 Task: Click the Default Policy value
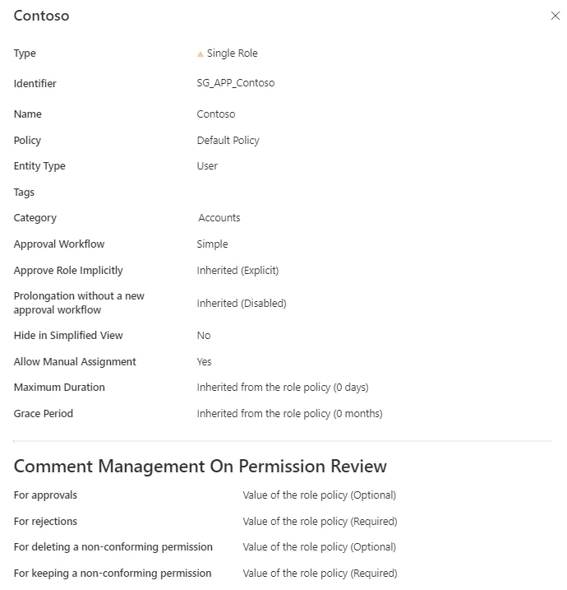tap(228, 141)
